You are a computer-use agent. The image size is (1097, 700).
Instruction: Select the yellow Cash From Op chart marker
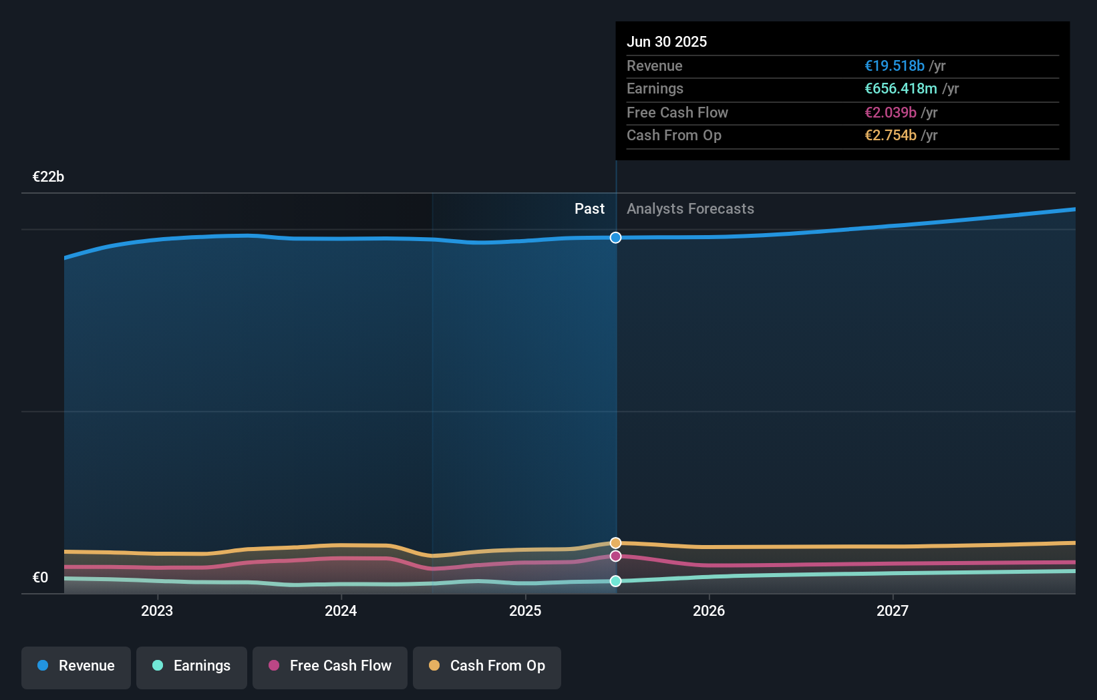[615, 543]
